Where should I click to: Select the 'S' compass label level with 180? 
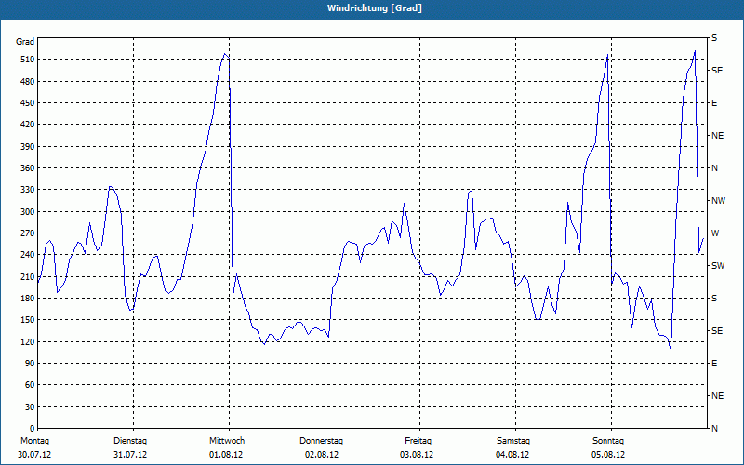click(714, 299)
